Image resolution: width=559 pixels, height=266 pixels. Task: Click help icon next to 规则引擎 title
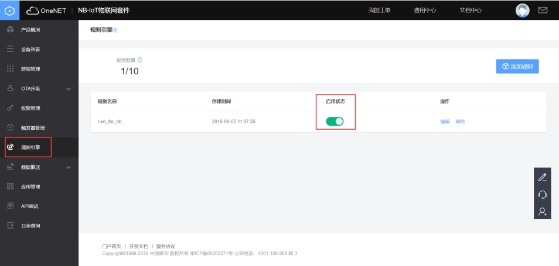tap(115, 30)
